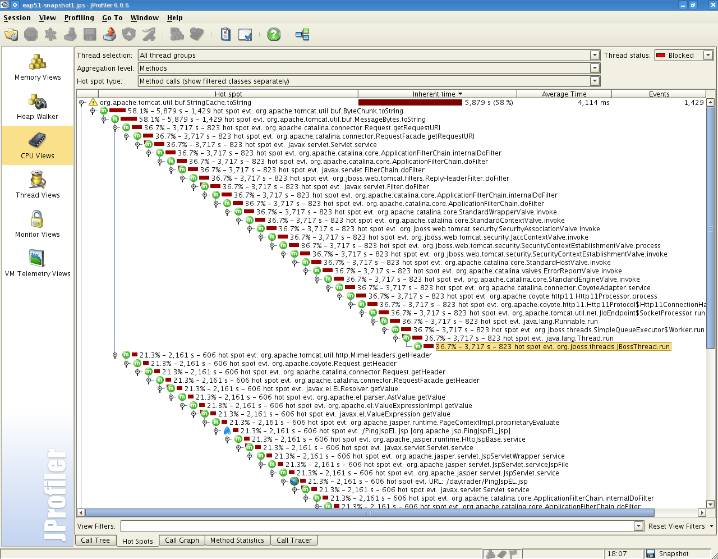Open the Window menu
The width and height of the screenshot is (718, 559).
coord(145,18)
